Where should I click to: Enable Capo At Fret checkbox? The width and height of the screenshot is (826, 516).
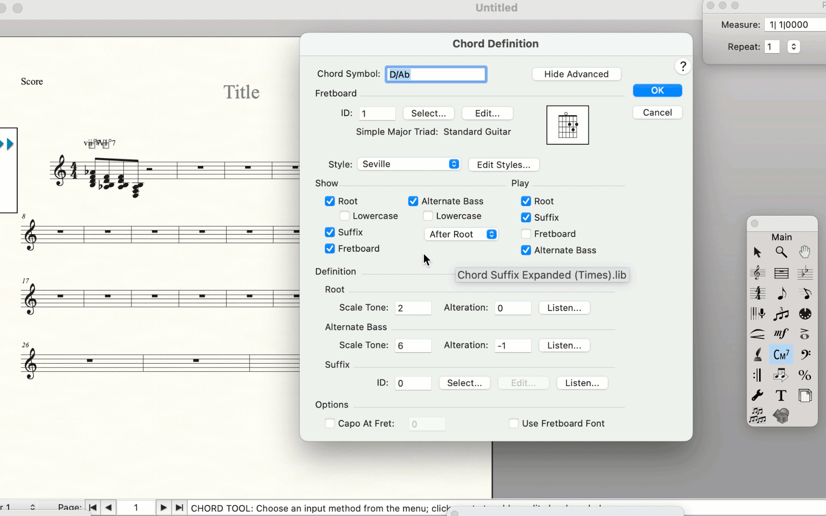point(330,423)
